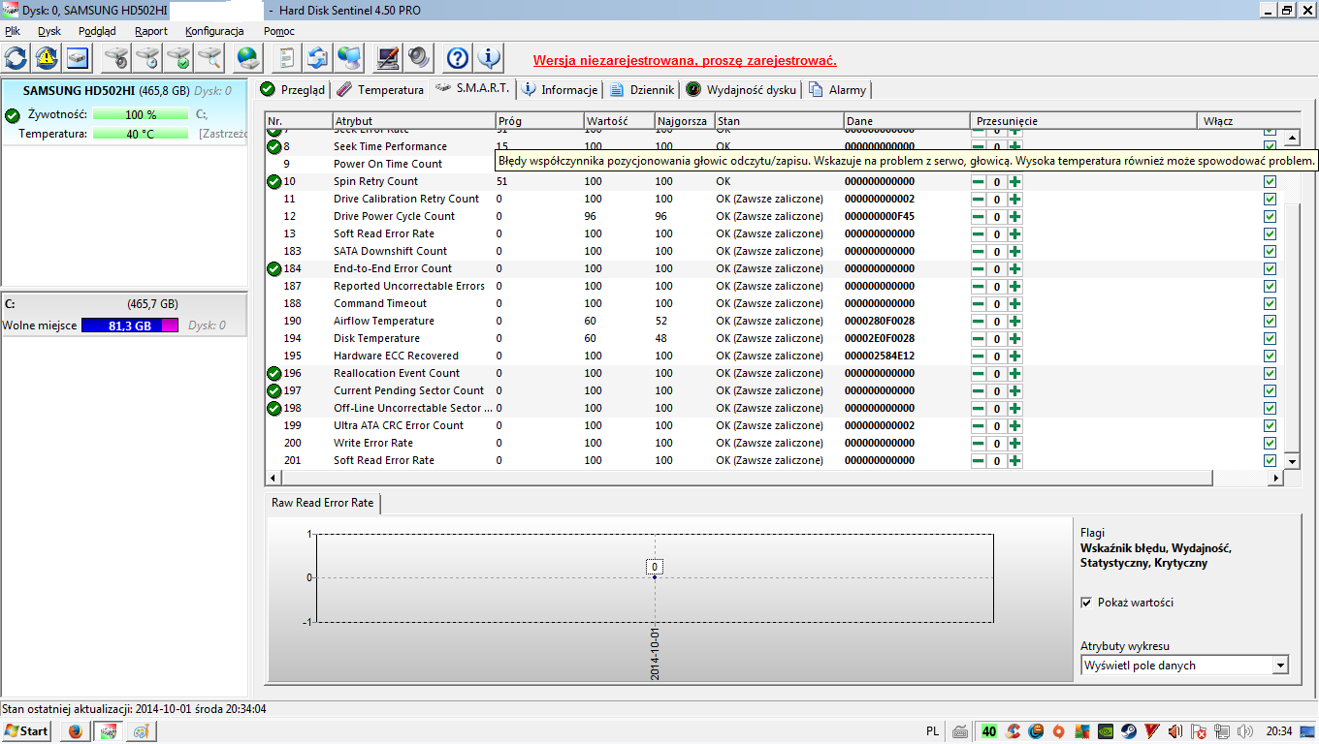Open help via the question mark icon

[458, 58]
